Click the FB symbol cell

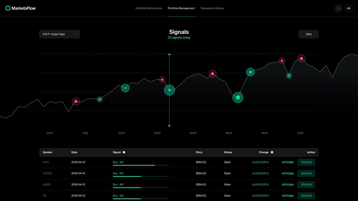pos(44,196)
